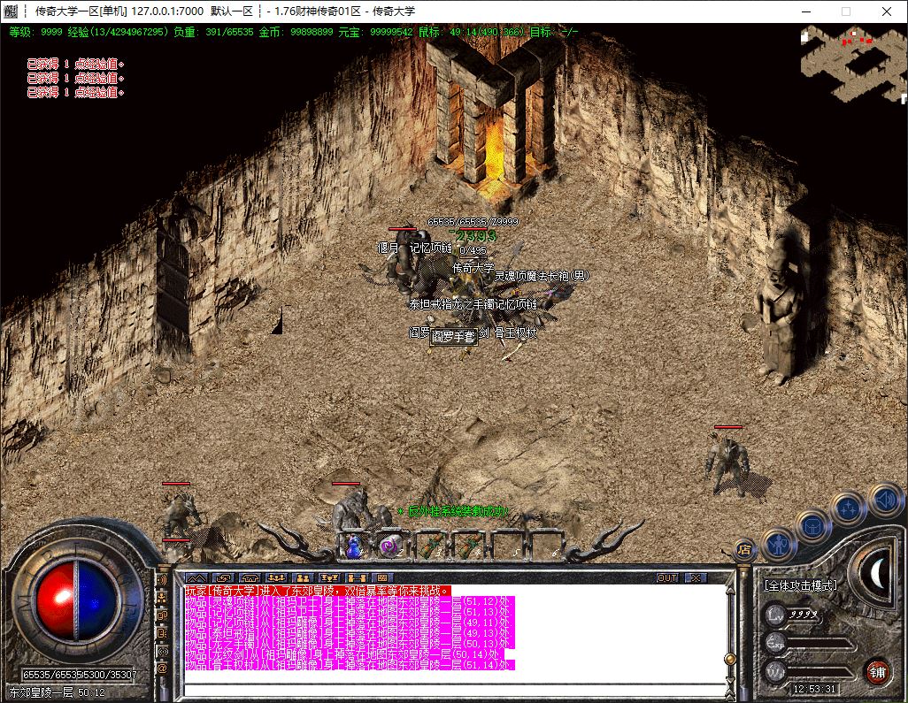908x703 pixels.
Task: Click the Lv level indicator orb
Action: (776, 614)
